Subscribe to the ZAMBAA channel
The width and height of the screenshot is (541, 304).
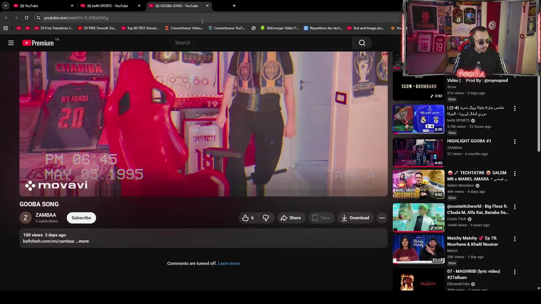coord(81,218)
